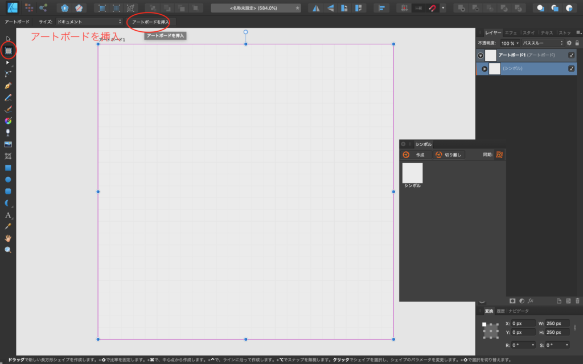Select the Node tool
The image size is (583, 364).
pos(8,63)
